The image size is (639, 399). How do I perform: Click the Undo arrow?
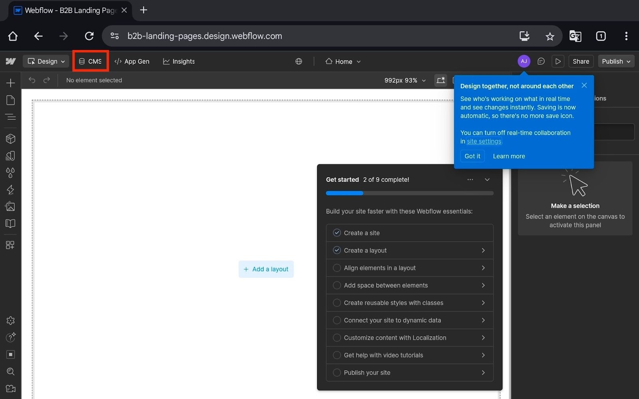pyautogui.click(x=32, y=80)
